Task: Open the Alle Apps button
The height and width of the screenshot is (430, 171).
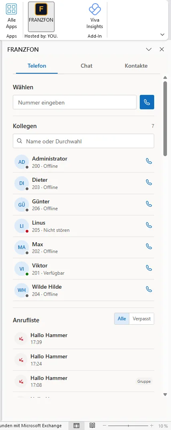Action: (x=12, y=16)
